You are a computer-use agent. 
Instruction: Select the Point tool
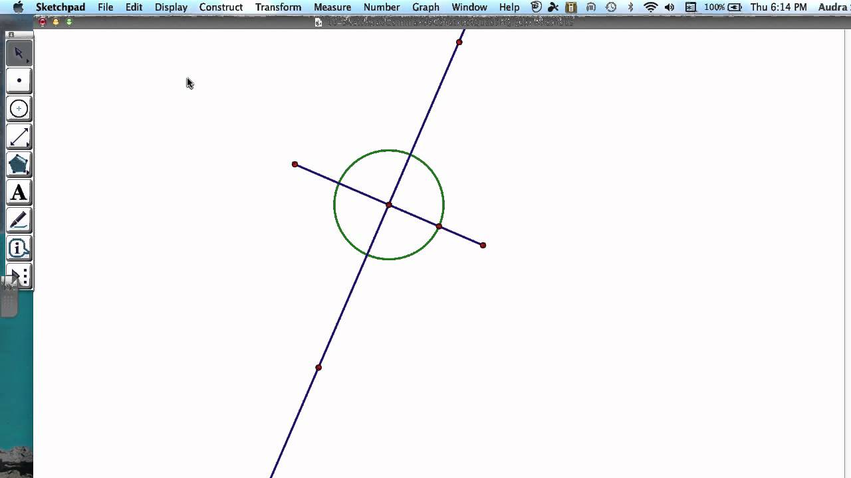click(x=19, y=81)
